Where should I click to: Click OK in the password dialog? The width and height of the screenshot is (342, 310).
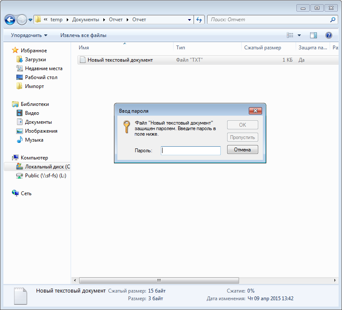[x=242, y=125]
